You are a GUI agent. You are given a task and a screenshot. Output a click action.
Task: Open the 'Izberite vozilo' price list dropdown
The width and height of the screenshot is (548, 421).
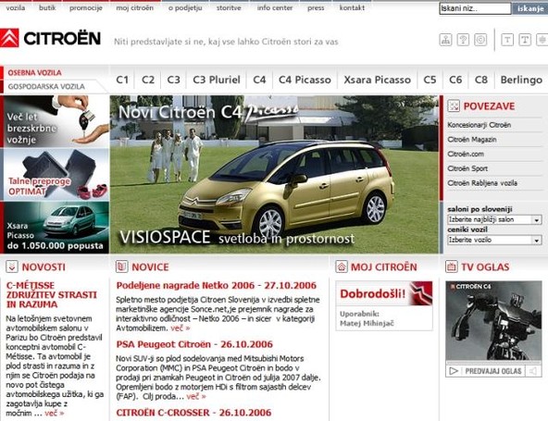coord(494,240)
